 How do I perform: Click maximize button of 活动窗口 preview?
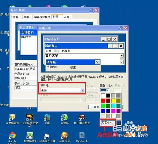point(115,46)
